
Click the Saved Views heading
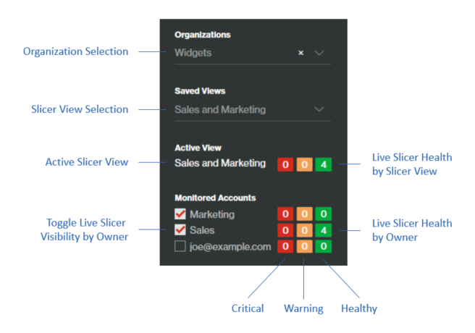point(200,90)
